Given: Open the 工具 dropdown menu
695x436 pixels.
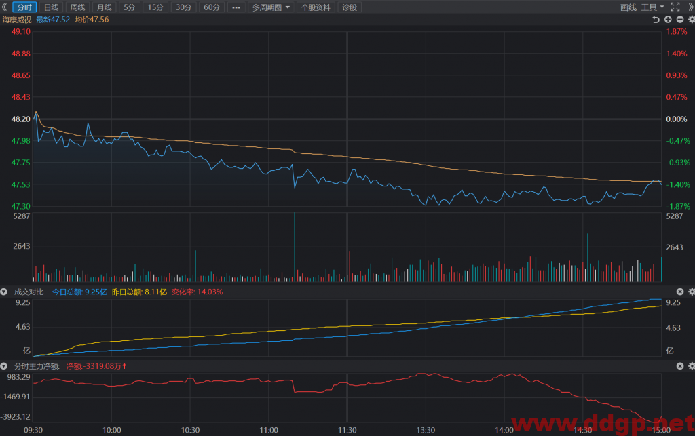Looking at the screenshot, I should [x=652, y=7].
